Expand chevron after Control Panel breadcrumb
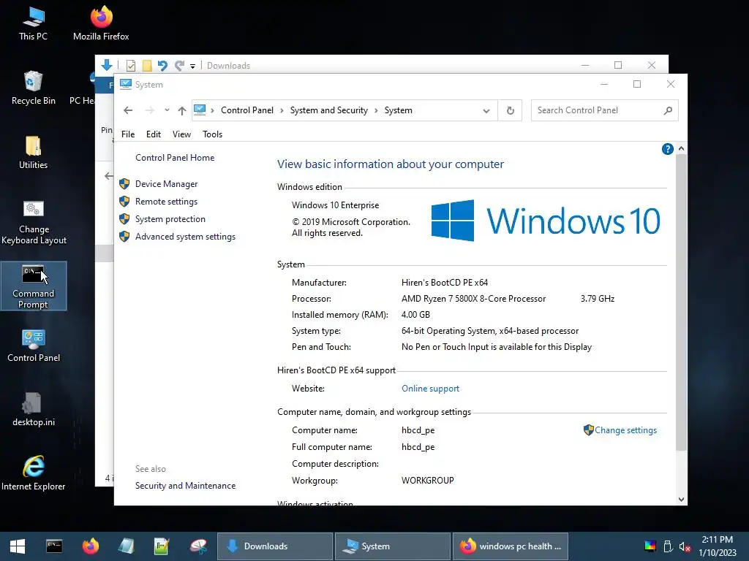This screenshot has width=749, height=561. click(x=282, y=111)
